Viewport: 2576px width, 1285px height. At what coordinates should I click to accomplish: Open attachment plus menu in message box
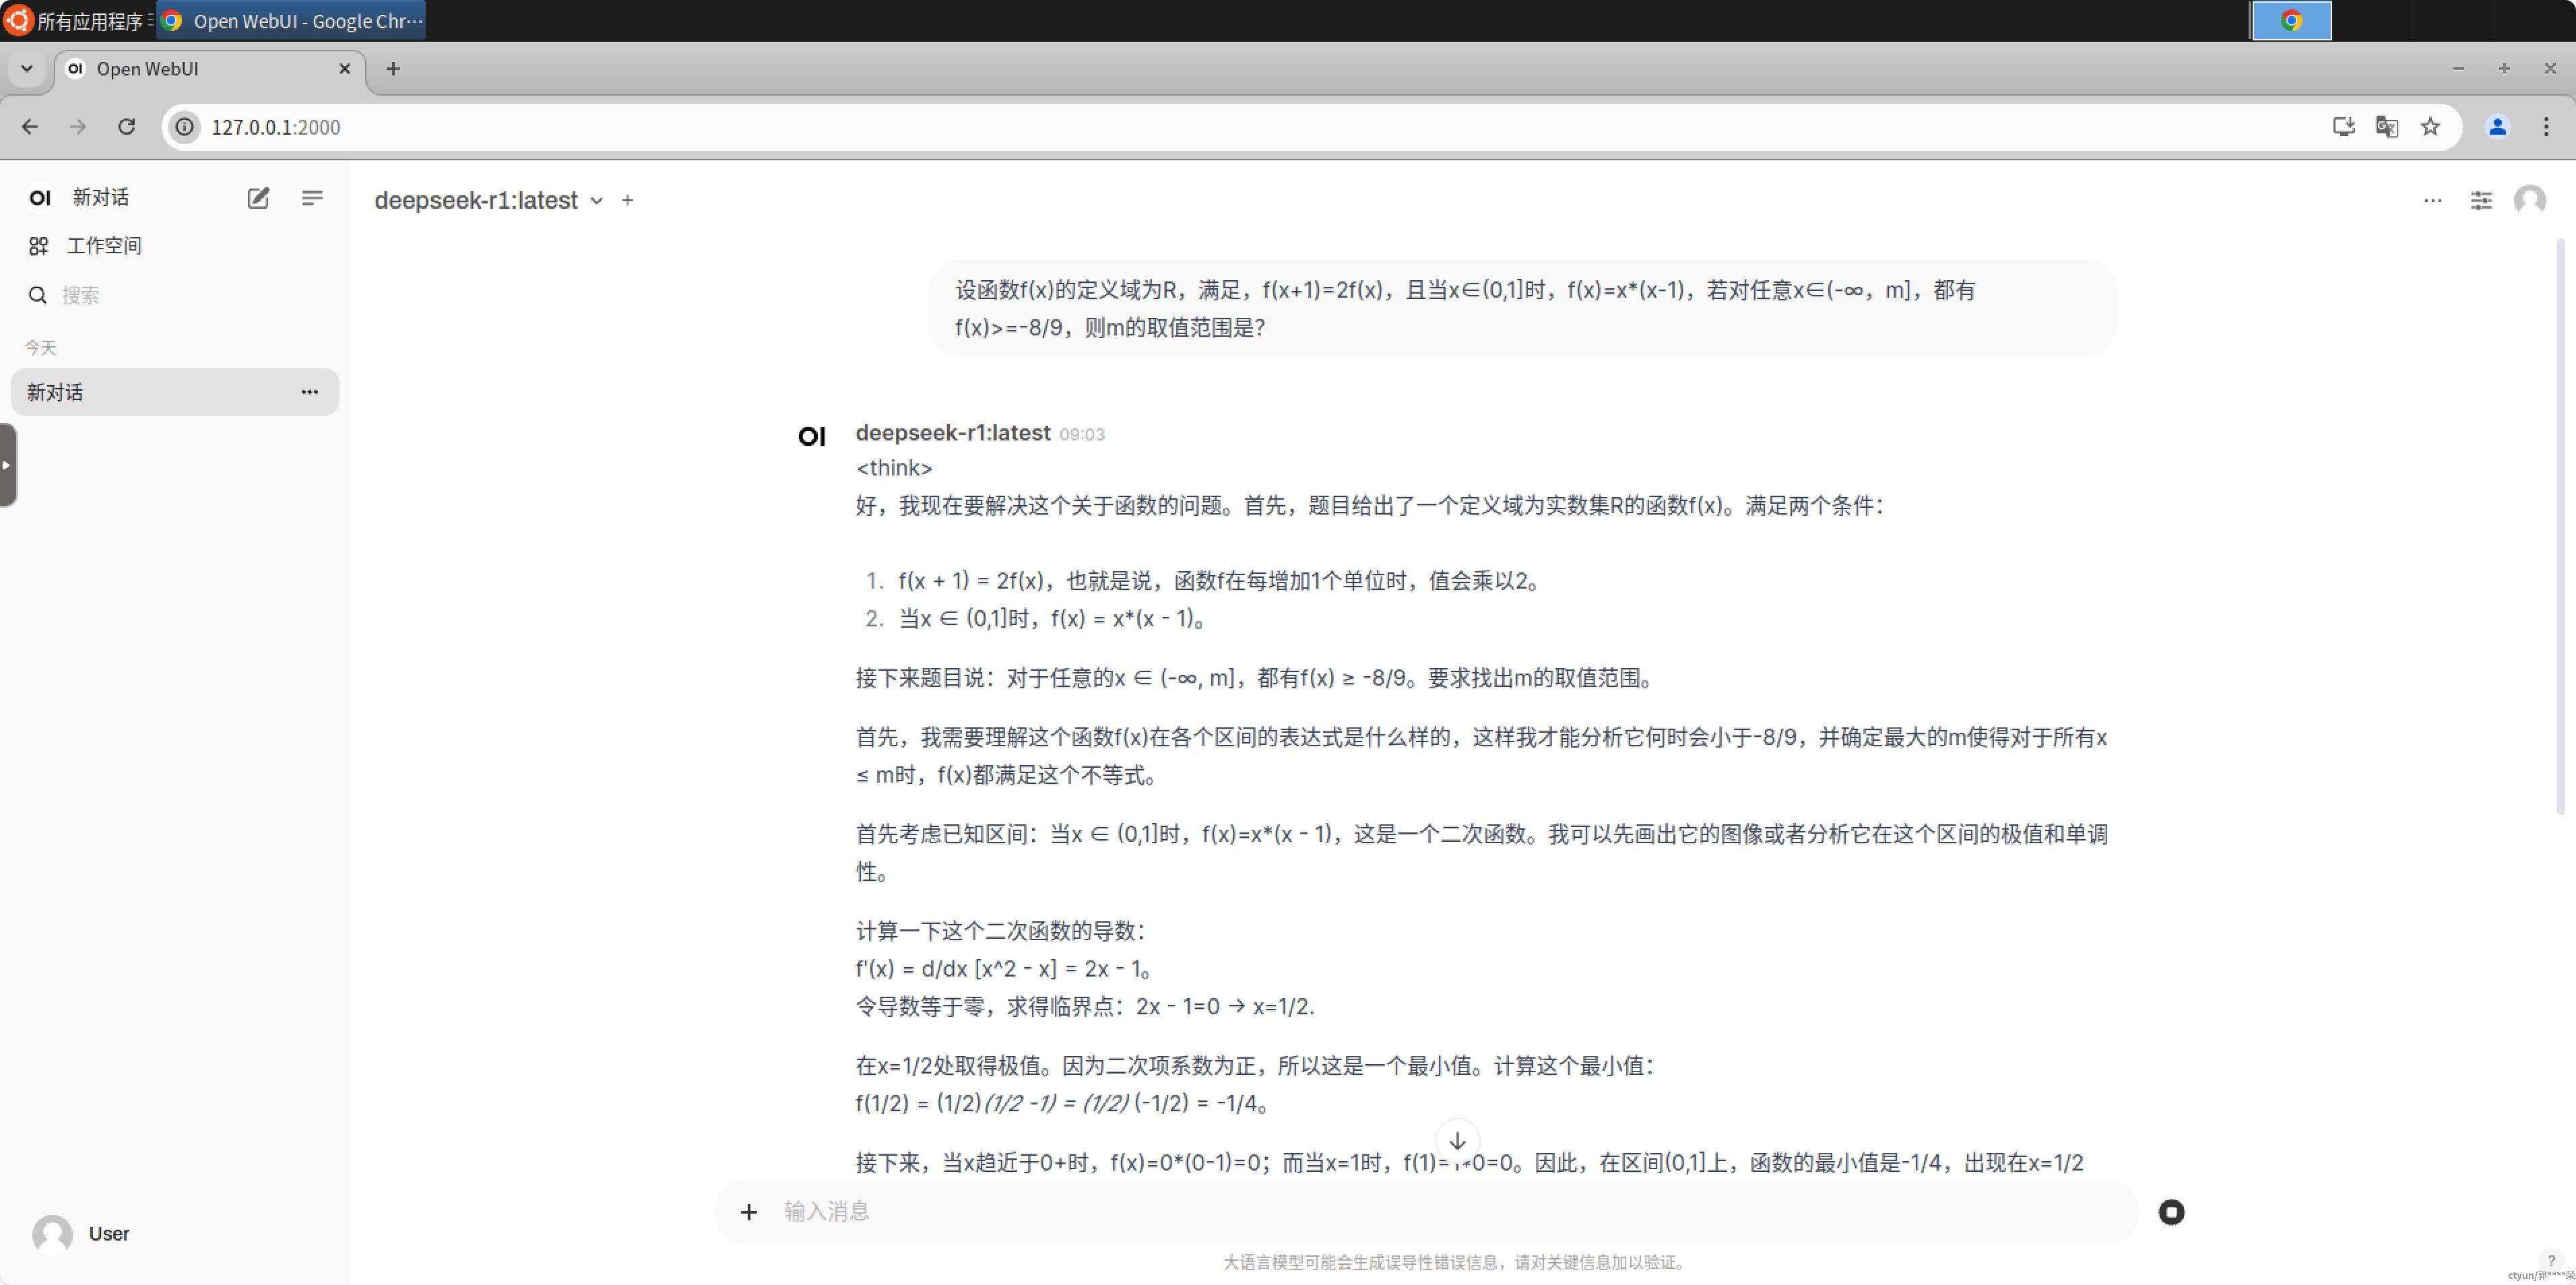click(749, 1212)
